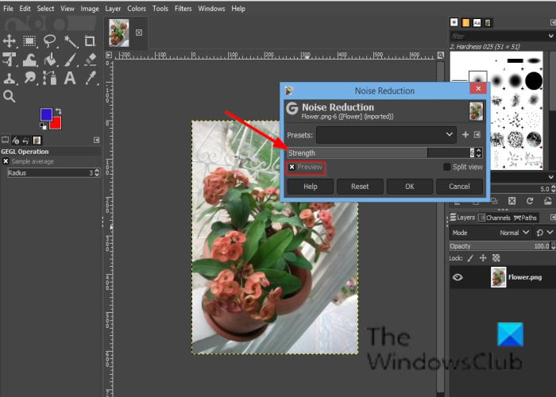Expand the brush filter dropdown
This screenshot has height=397, width=556.
pyautogui.click(x=550, y=35)
